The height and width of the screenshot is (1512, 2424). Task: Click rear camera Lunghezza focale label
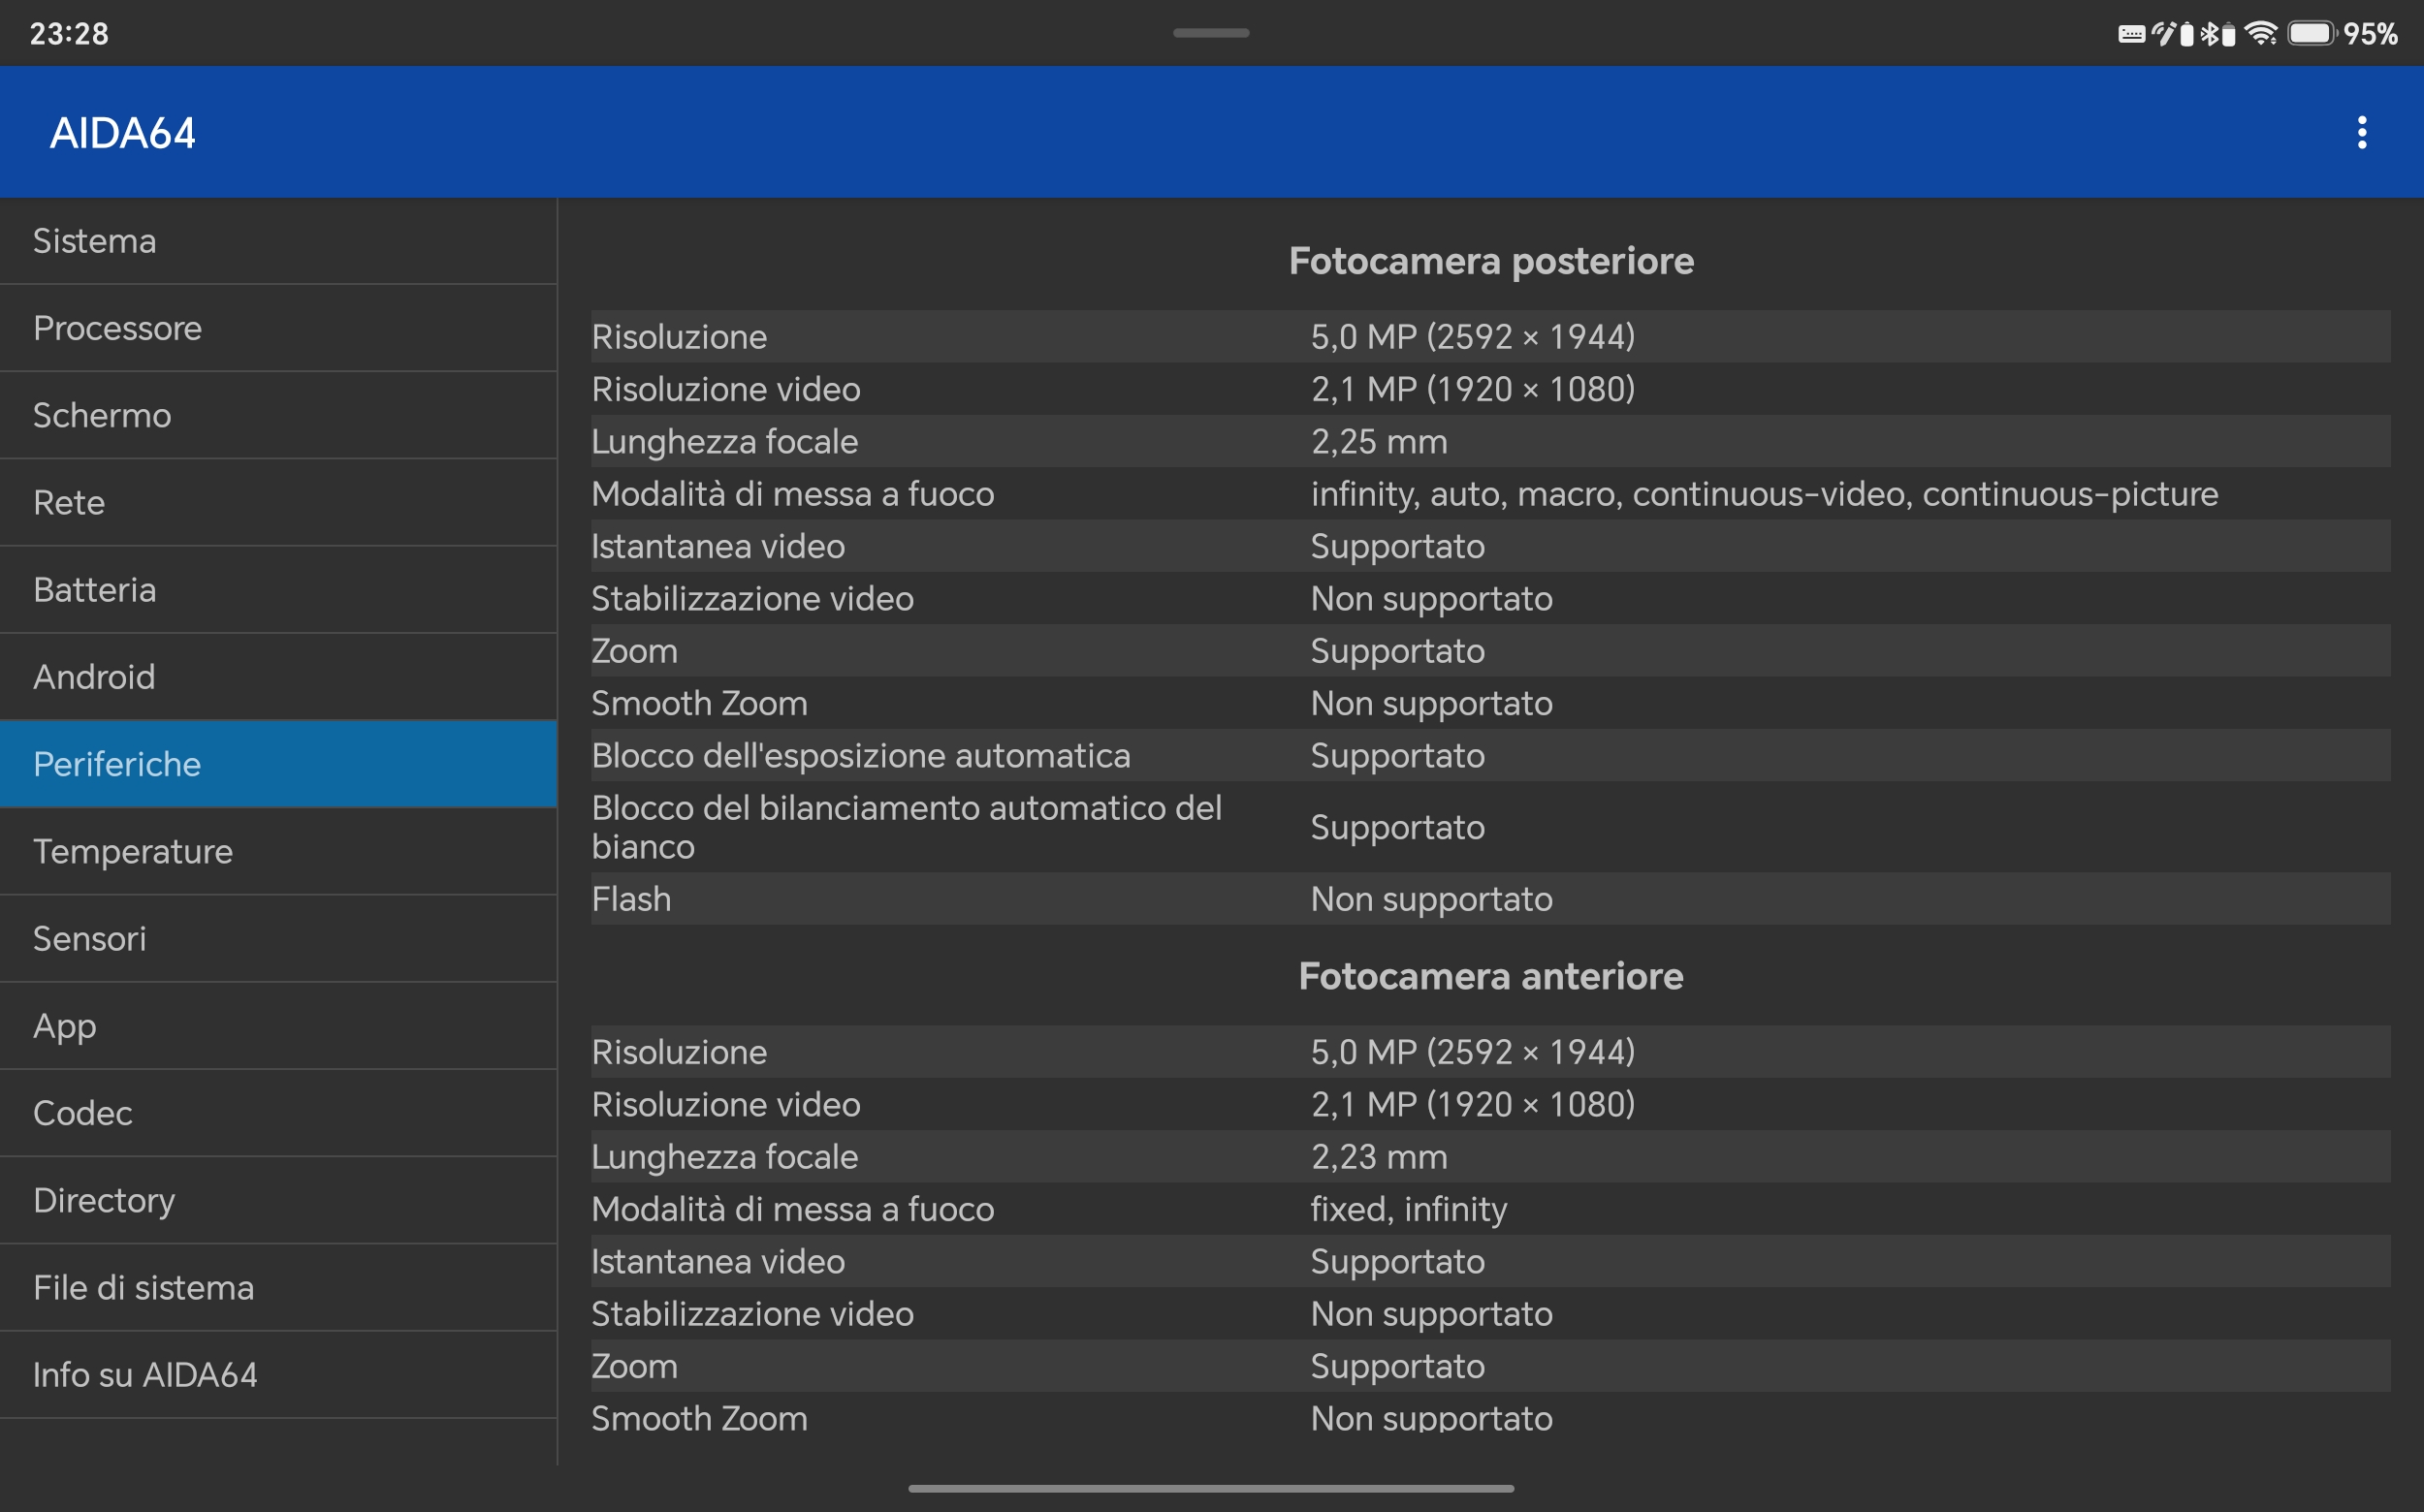[724, 441]
